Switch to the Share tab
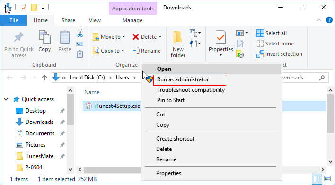 pyautogui.click(x=68, y=20)
